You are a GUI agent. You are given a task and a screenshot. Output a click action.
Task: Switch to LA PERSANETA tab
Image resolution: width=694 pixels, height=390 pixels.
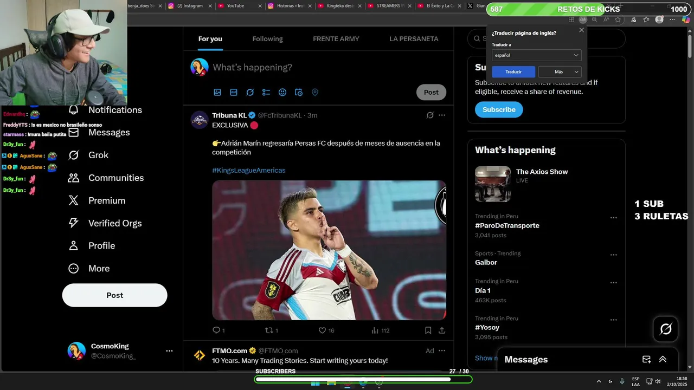[x=414, y=39]
